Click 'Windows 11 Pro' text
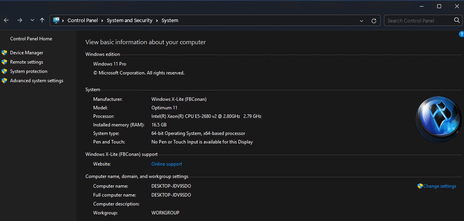Screen dimensions: 464x221 pos(109,64)
